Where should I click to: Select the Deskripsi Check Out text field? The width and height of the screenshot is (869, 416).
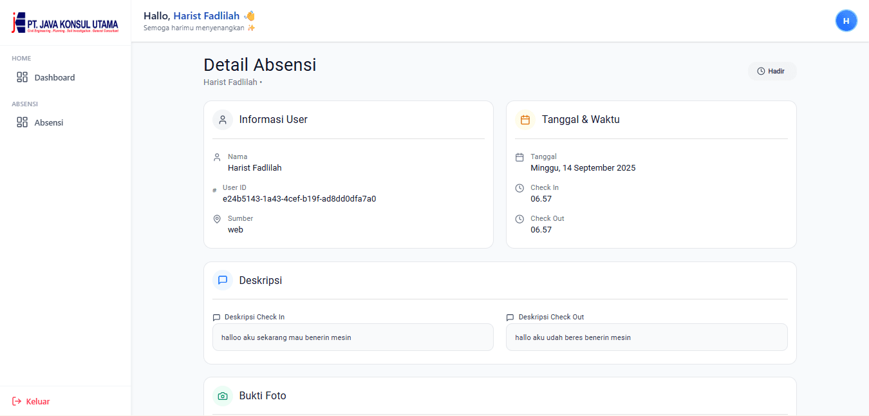[x=646, y=337]
